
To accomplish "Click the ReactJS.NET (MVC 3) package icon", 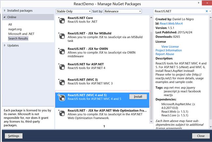I will pyautogui.click(x=62, y=82).
